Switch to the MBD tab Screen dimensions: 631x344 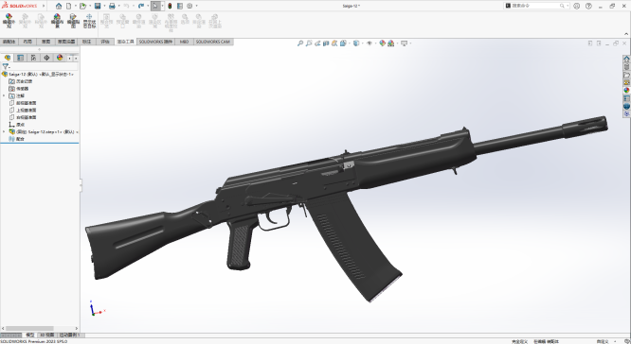[x=184, y=42]
